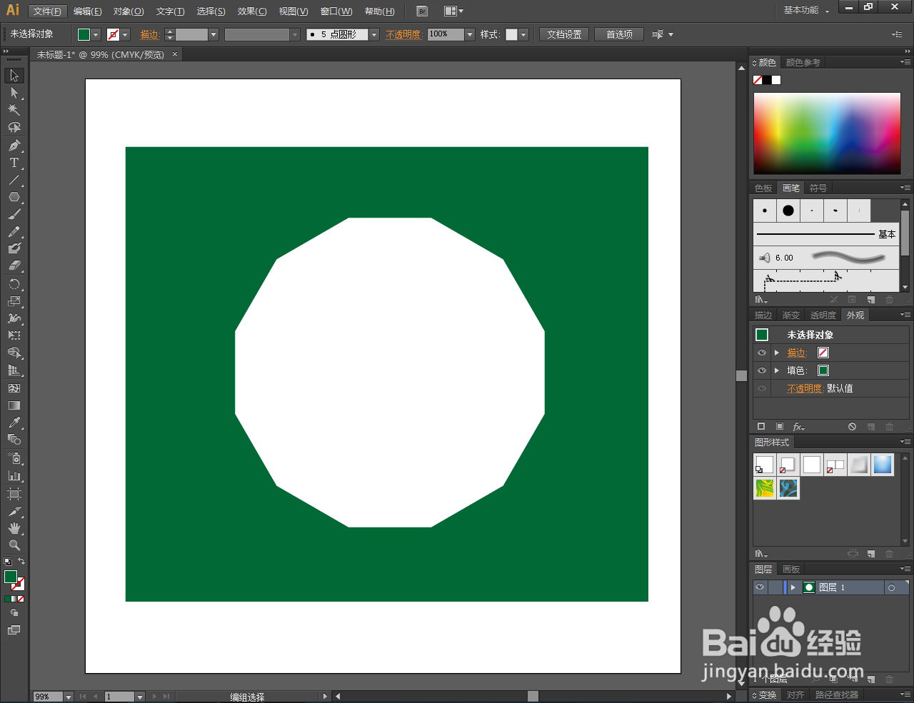Open the 文件(F) menu
The width and height of the screenshot is (914, 703).
tap(48, 11)
